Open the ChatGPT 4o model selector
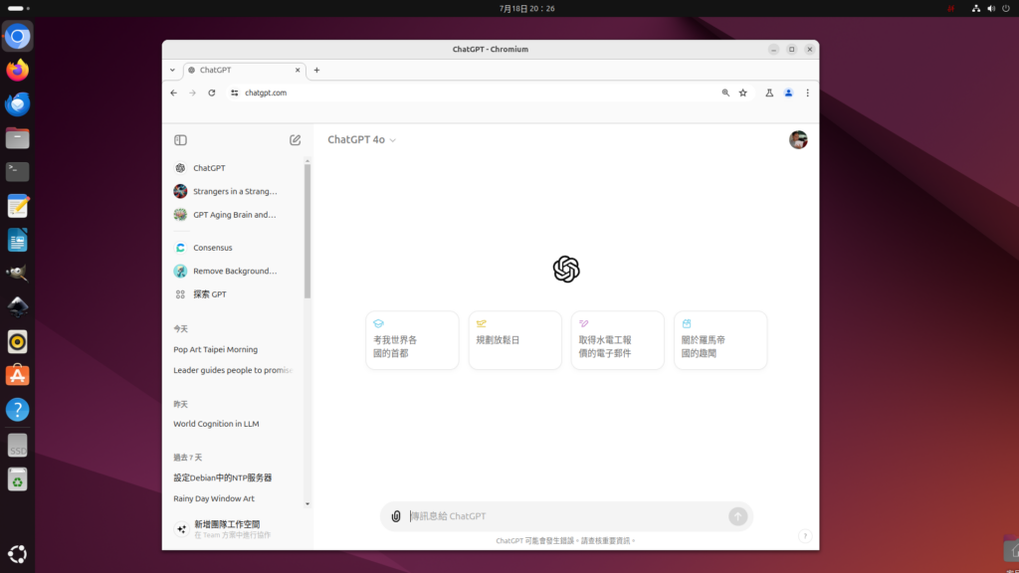Screen dimensions: 1019x573 (361, 139)
